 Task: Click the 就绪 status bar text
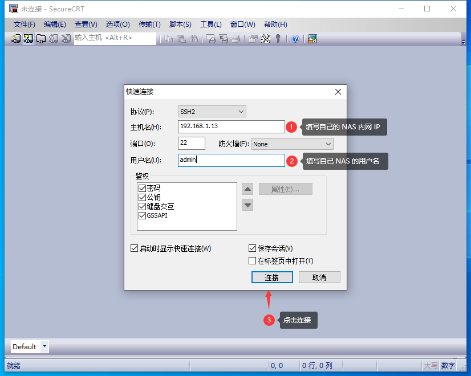click(x=14, y=366)
